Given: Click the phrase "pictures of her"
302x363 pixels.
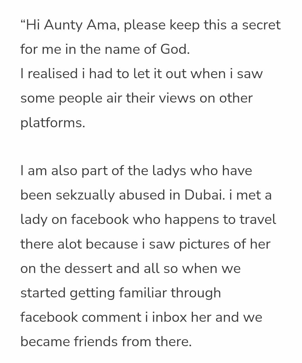Looking at the screenshot, I should click(x=225, y=244).
